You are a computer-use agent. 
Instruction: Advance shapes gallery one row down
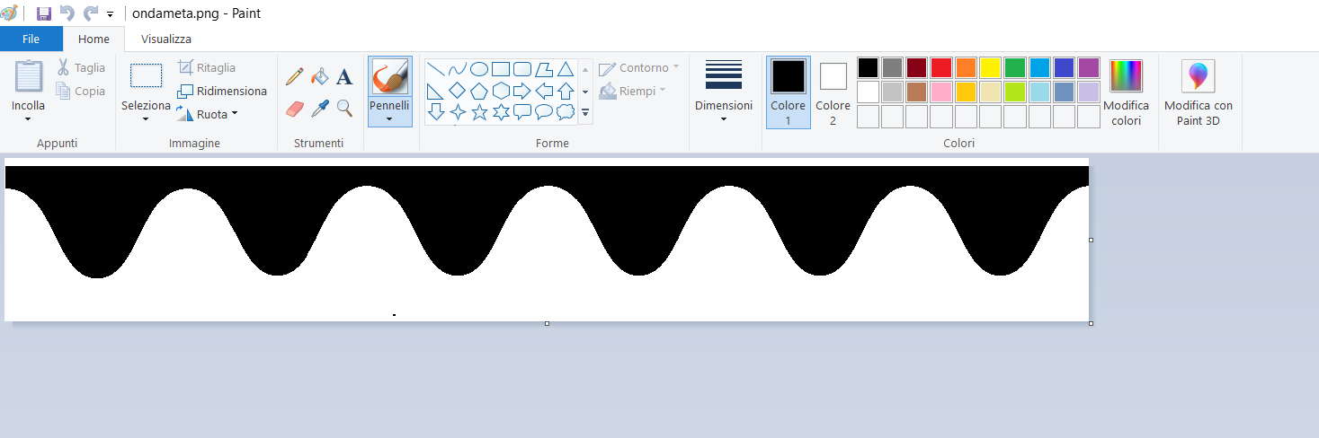[x=585, y=92]
